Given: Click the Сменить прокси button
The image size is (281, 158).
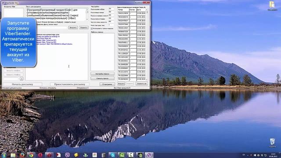Looking at the screenshot, I should [102, 79].
